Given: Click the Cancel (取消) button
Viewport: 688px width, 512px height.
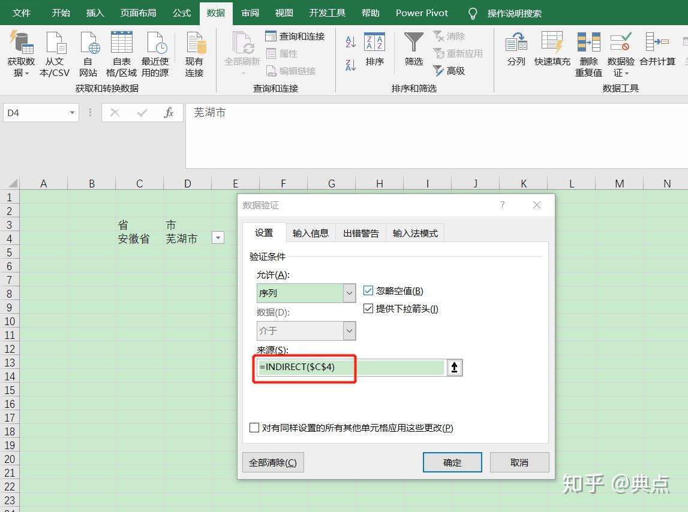Looking at the screenshot, I should 519,462.
